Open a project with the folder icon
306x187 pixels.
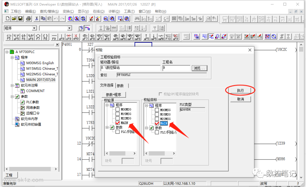click(x=14, y=18)
